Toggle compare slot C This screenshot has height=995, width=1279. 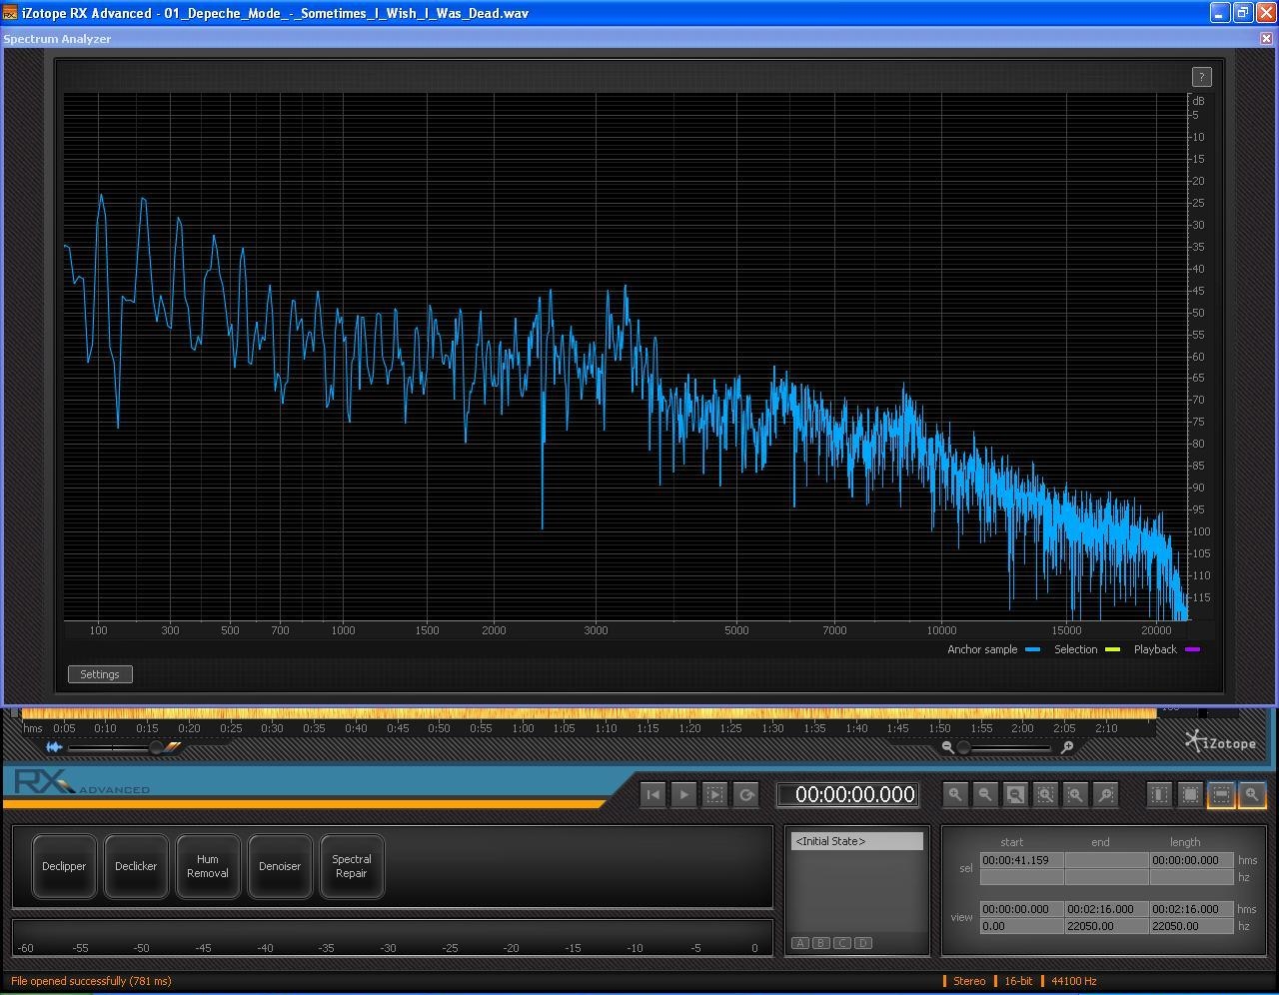842,943
